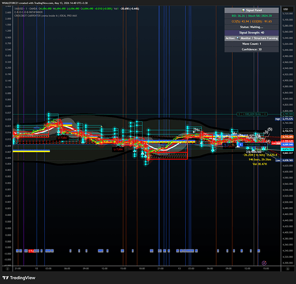Click the red marker in bottom event row

point(31,251)
